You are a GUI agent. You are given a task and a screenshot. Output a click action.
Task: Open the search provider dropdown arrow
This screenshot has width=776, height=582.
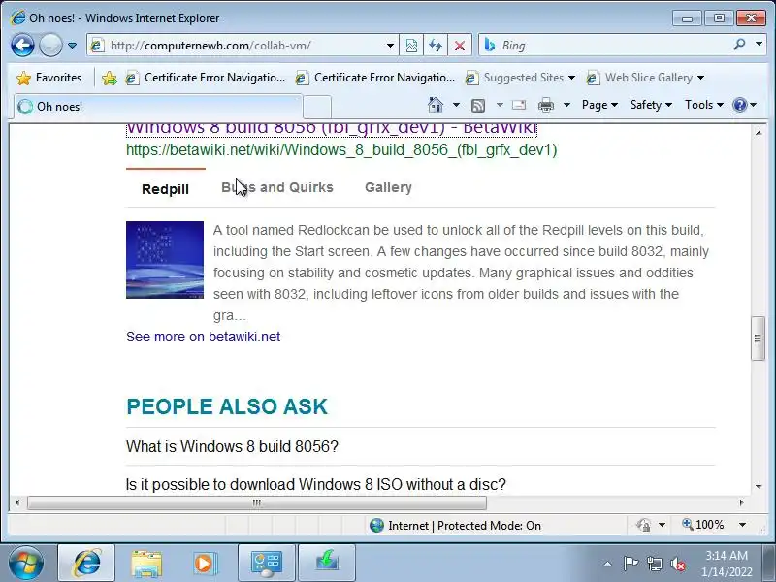click(x=760, y=45)
